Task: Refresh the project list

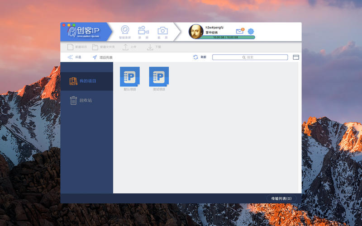Action: pos(200,57)
